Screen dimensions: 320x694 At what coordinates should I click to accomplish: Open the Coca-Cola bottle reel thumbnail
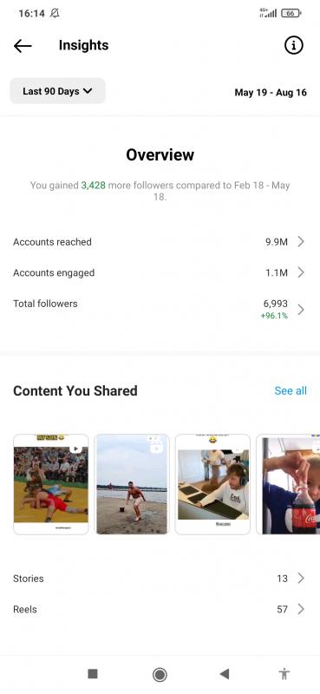288,484
